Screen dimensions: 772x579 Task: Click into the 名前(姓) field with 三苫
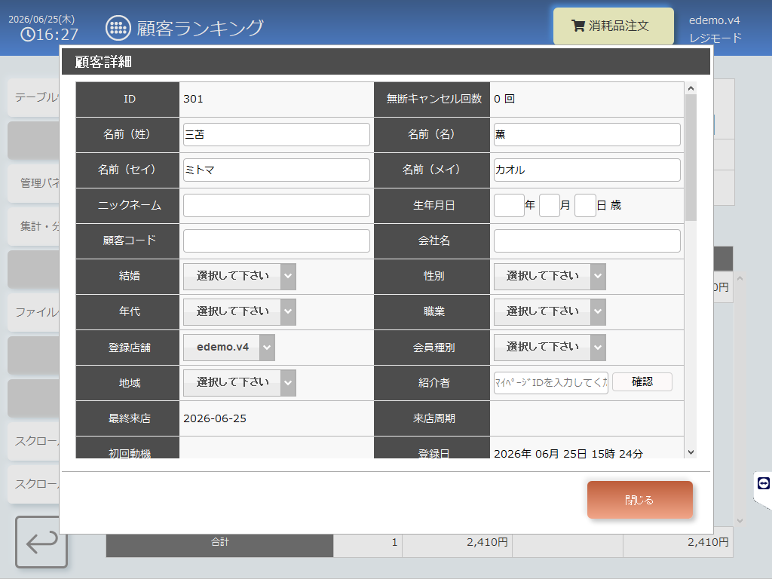click(x=276, y=134)
